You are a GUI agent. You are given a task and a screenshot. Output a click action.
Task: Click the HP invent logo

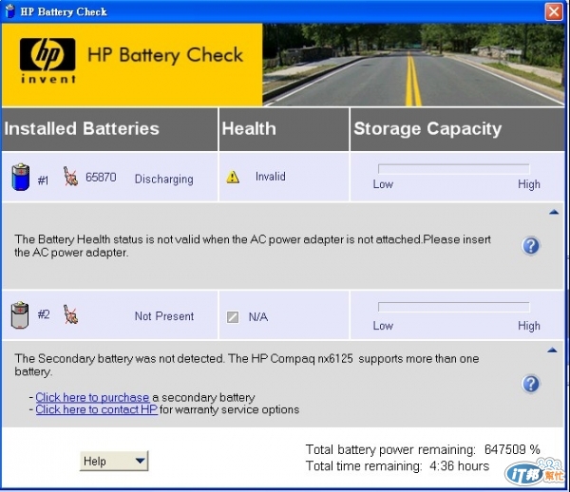47,61
